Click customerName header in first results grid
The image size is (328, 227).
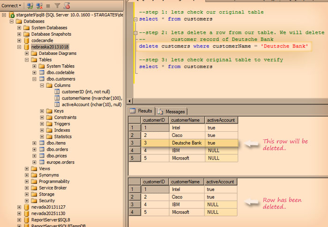click(x=187, y=120)
